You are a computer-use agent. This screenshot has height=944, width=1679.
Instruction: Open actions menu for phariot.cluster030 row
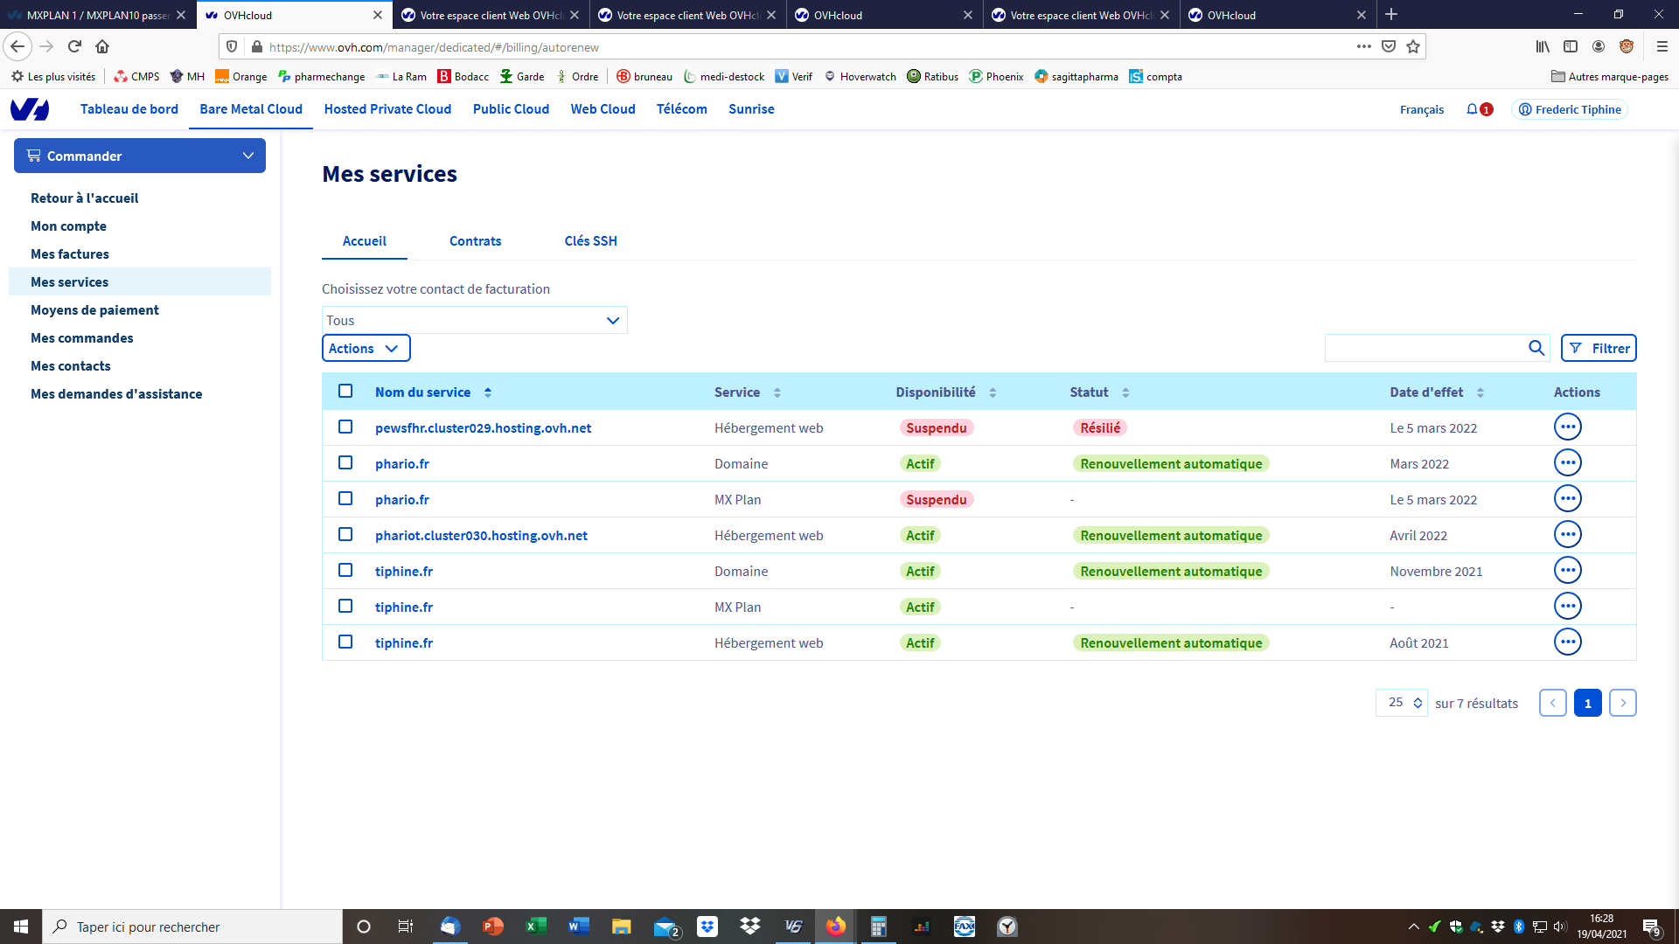[x=1567, y=535]
